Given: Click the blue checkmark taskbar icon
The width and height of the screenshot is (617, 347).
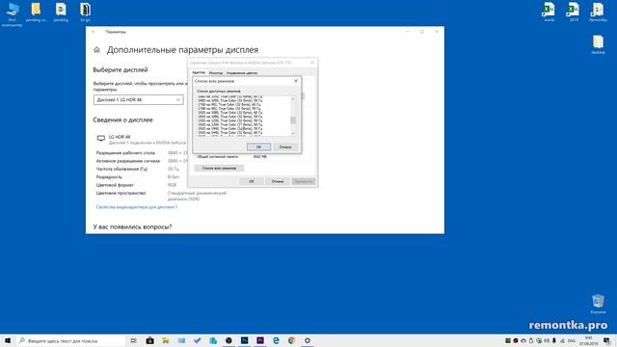Looking at the screenshot, I should click(197, 340).
